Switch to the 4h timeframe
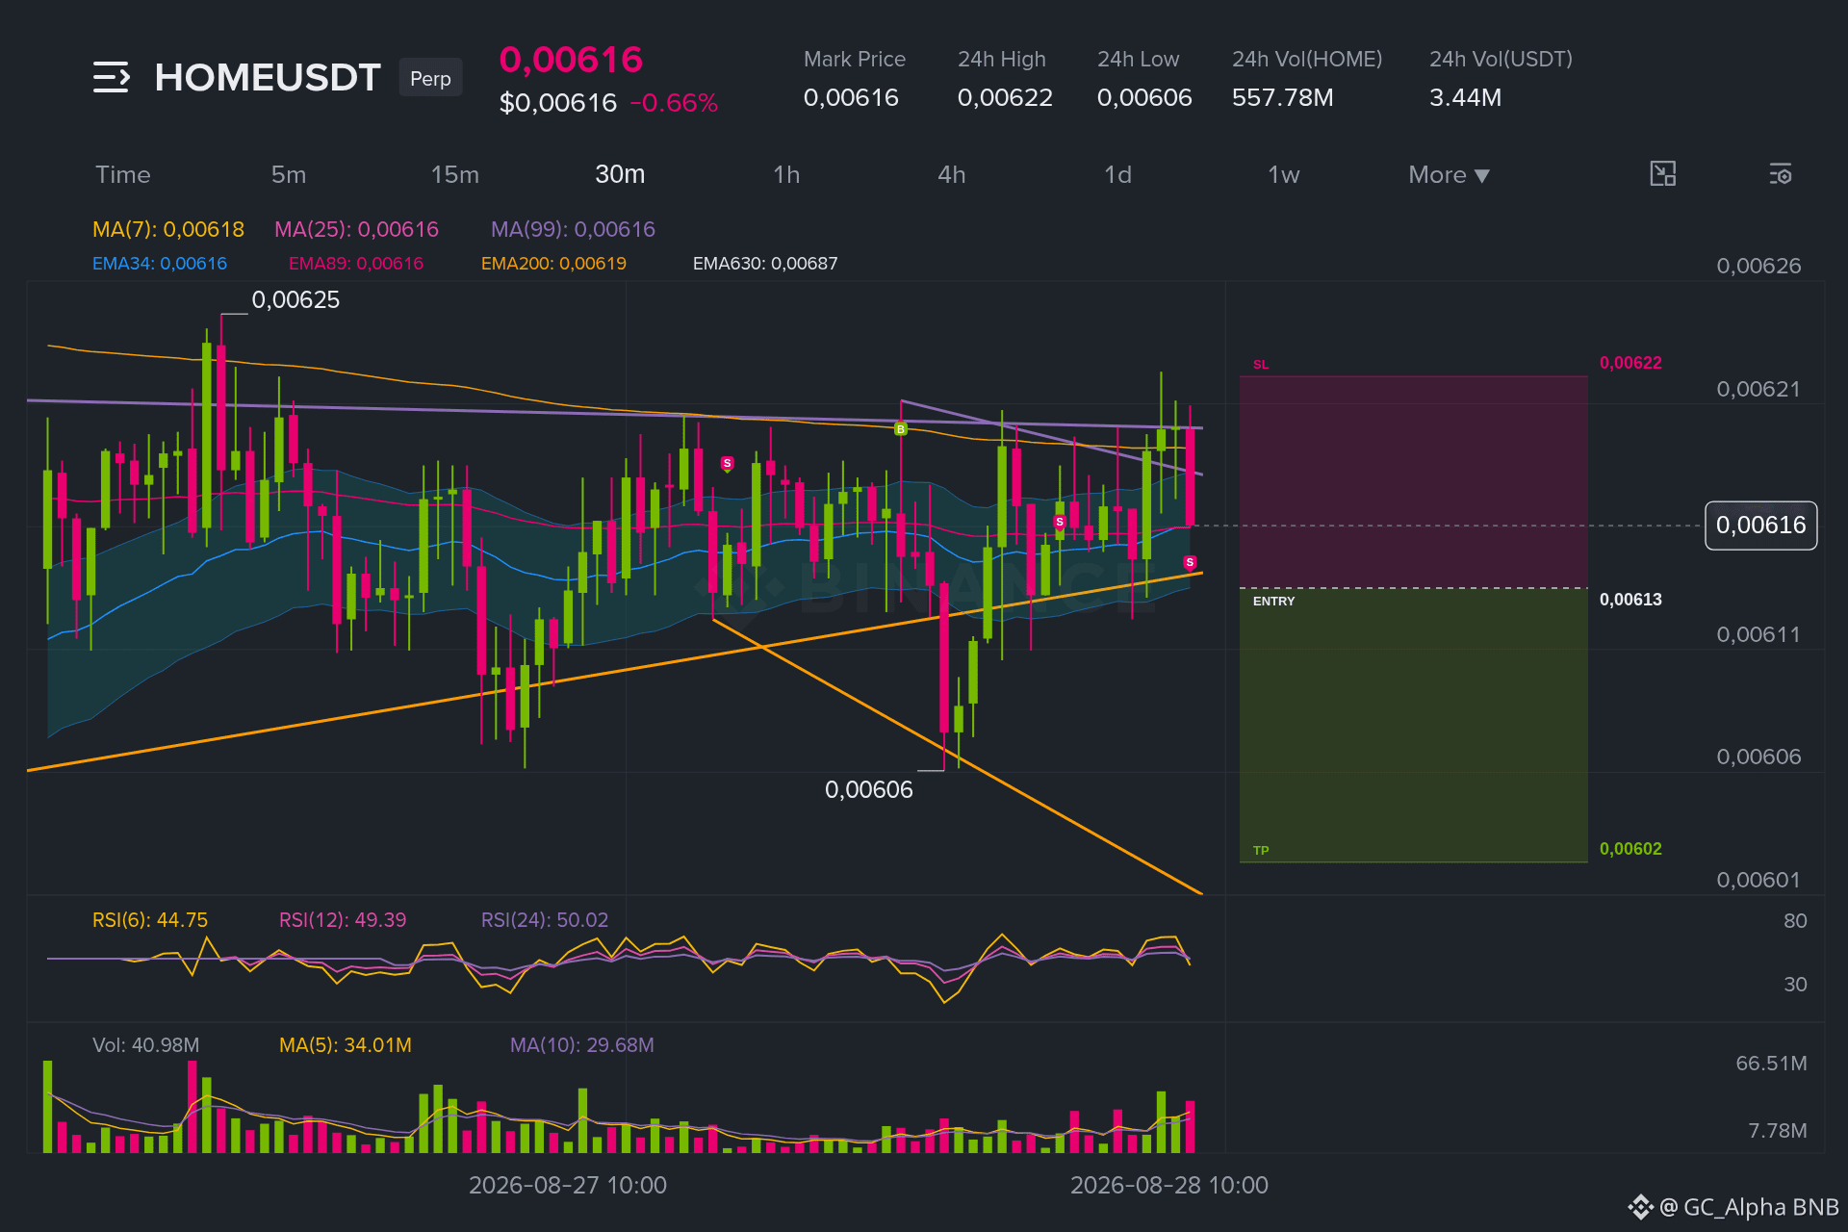The height and width of the screenshot is (1232, 1848). tap(952, 174)
